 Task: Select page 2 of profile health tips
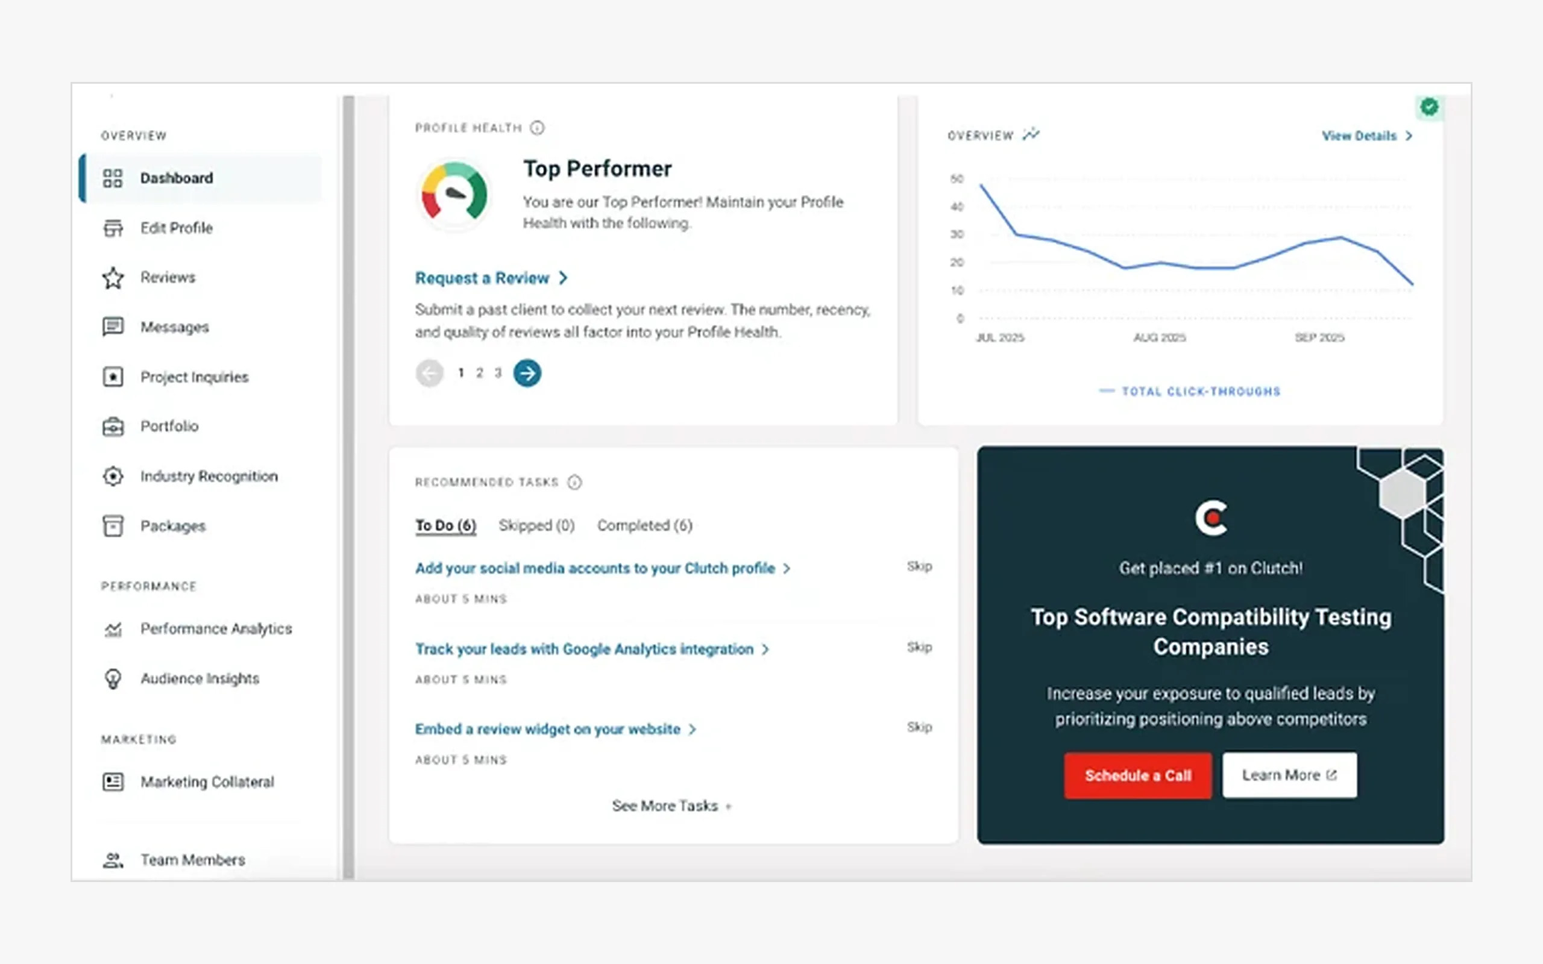(x=480, y=373)
